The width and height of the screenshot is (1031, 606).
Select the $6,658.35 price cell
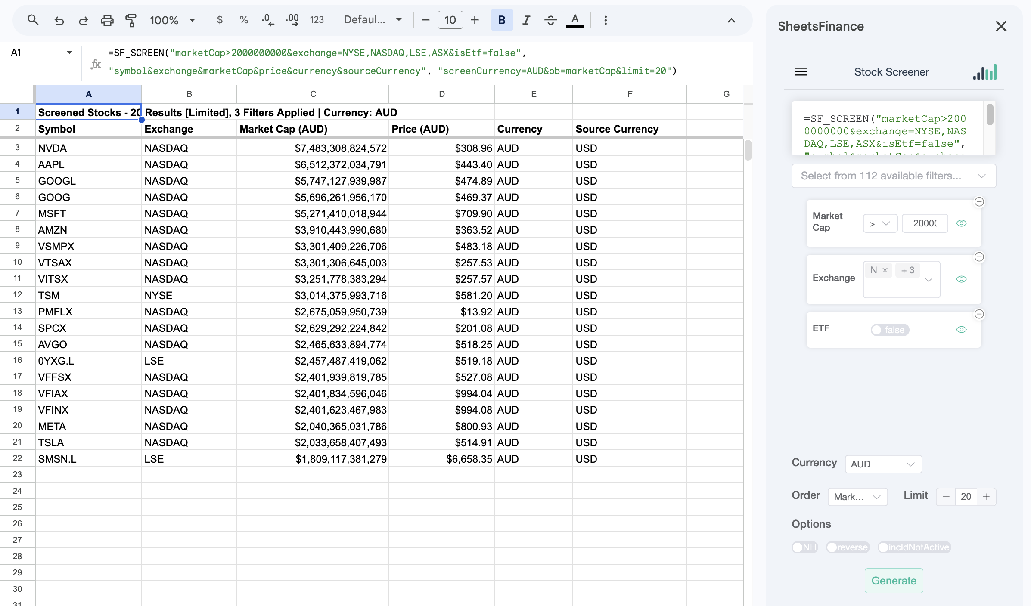tap(441, 459)
